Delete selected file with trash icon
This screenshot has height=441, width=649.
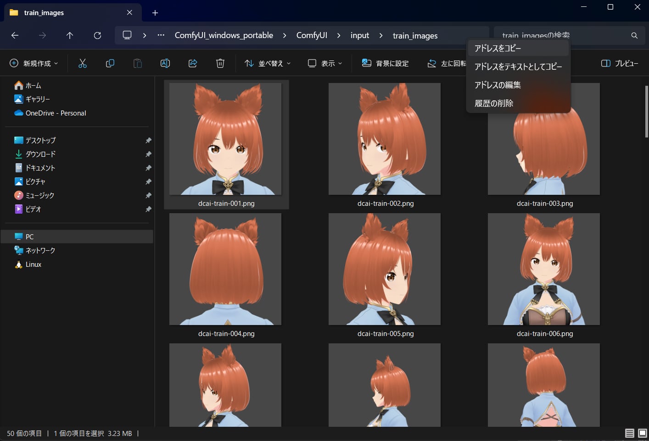pos(220,63)
